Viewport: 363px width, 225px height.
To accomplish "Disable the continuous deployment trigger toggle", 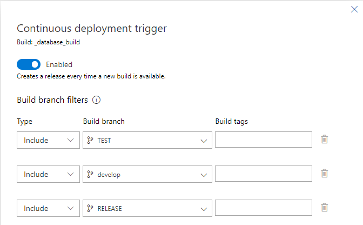I will tap(29, 65).
